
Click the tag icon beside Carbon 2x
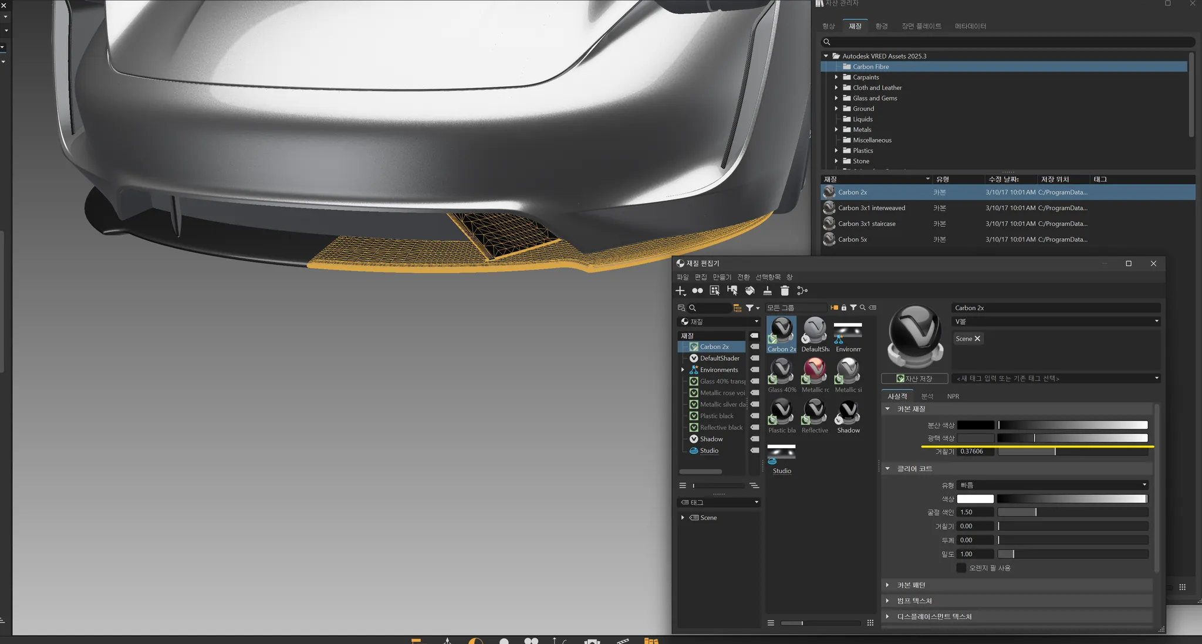point(755,347)
